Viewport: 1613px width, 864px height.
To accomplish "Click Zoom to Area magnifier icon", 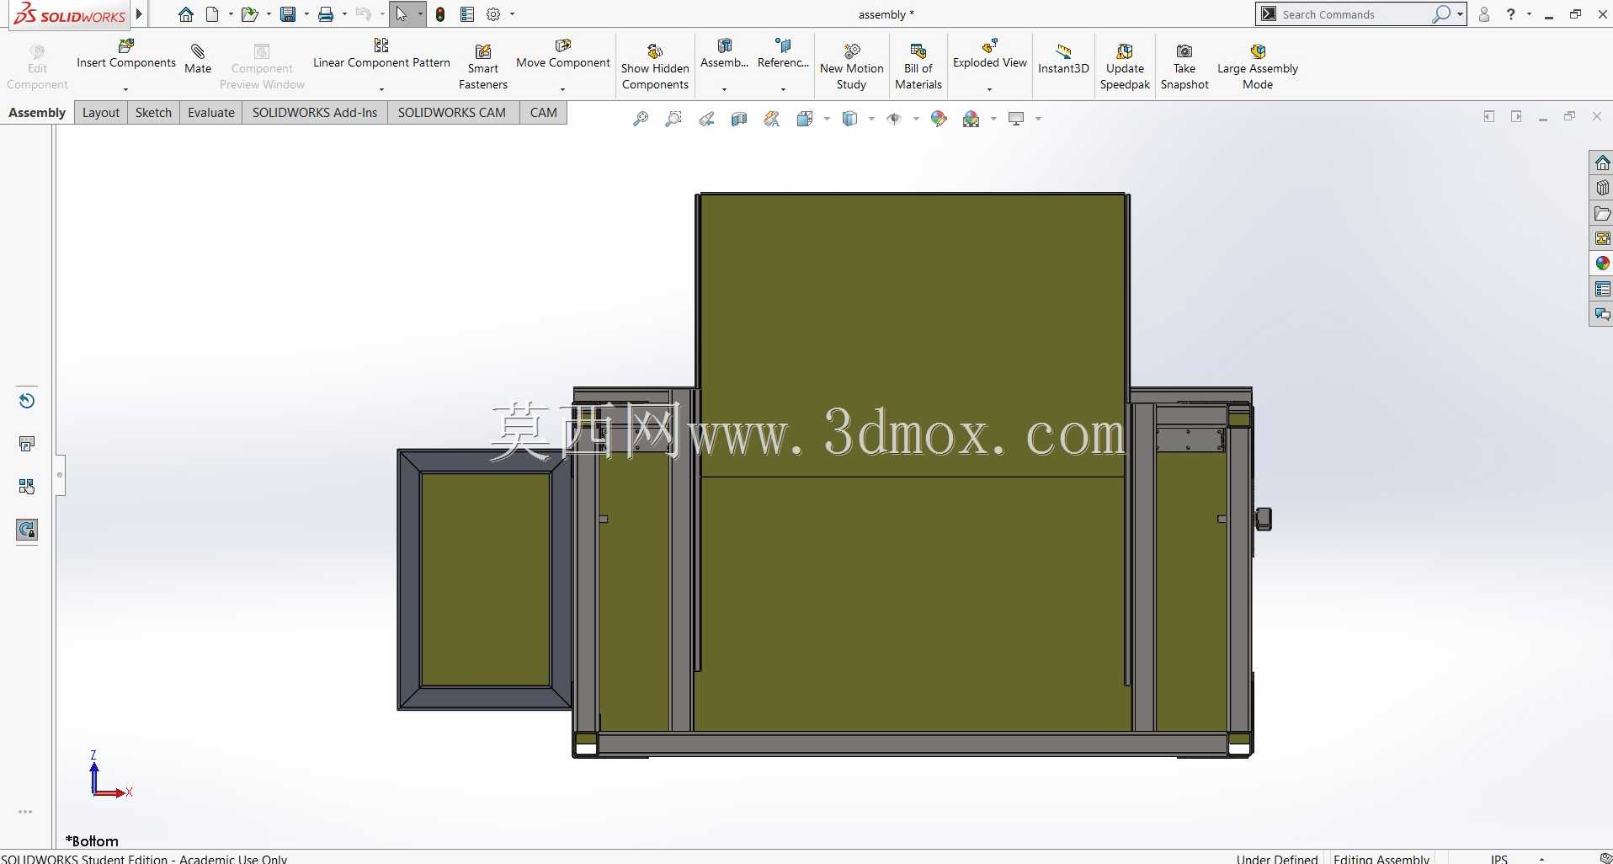I will [x=673, y=119].
